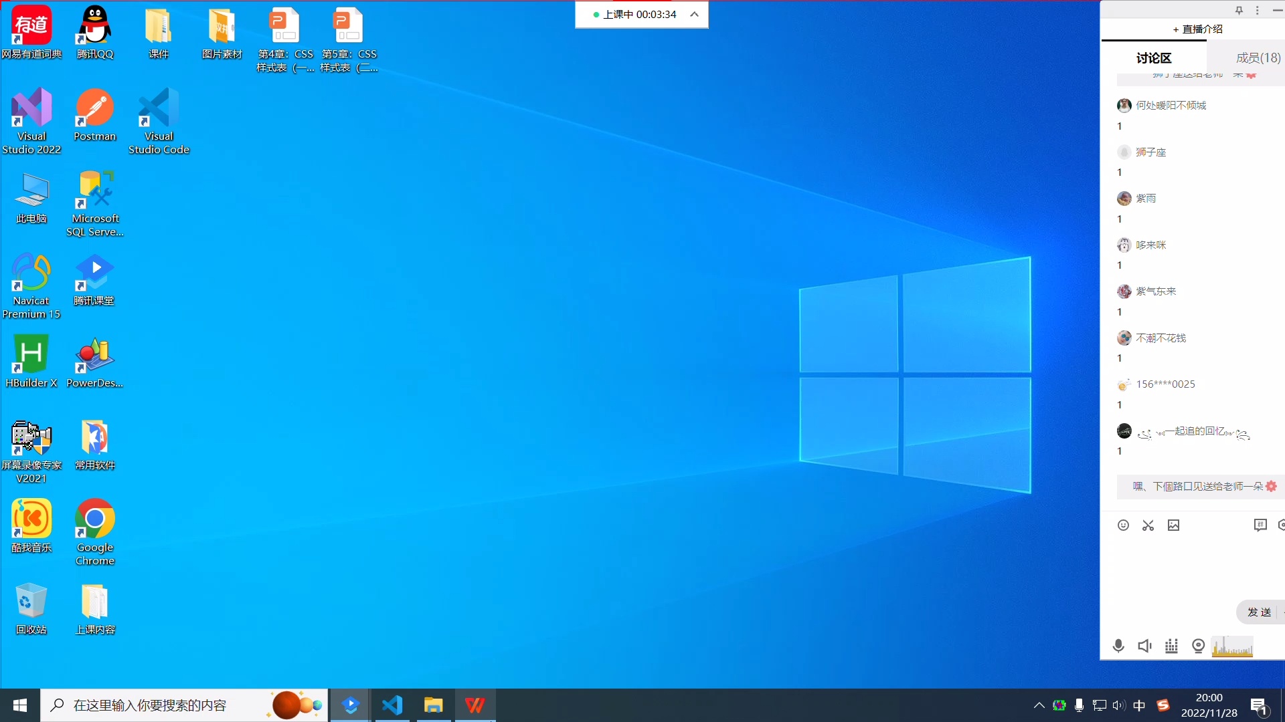This screenshot has width=1285, height=722.
Task: Click the 发送 send button
Action: click(x=1259, y=612)
